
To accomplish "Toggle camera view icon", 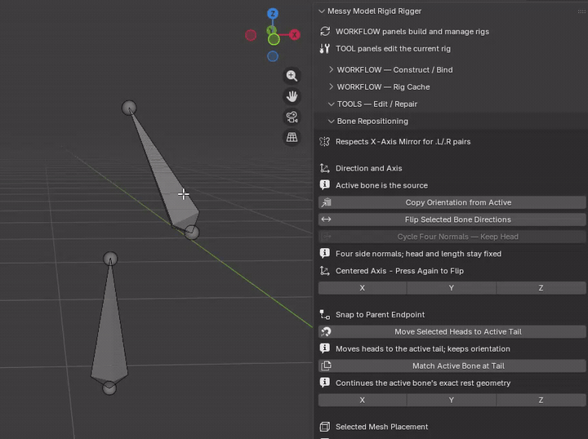I will [292, 117].
